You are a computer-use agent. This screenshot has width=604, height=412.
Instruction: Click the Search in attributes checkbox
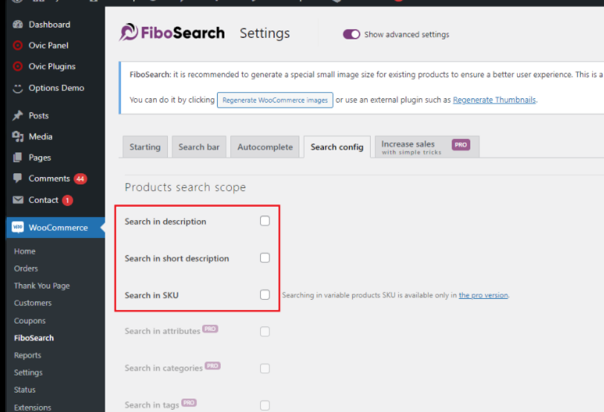coord(264,332)
